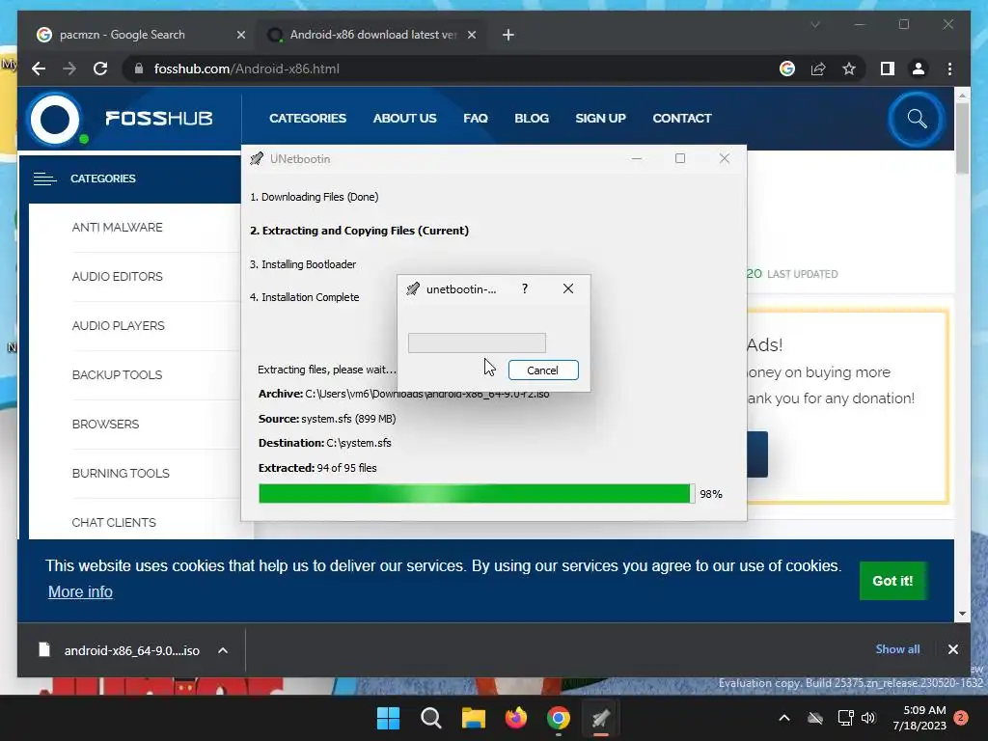The width and height of the screenshot is (988, 741).
Task: Click '2. Extracting and Copying Files (Current)' step
Action: click(x=359, y=231)
